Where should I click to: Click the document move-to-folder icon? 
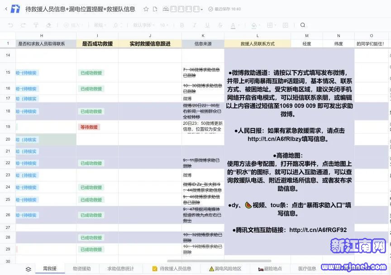155,9
